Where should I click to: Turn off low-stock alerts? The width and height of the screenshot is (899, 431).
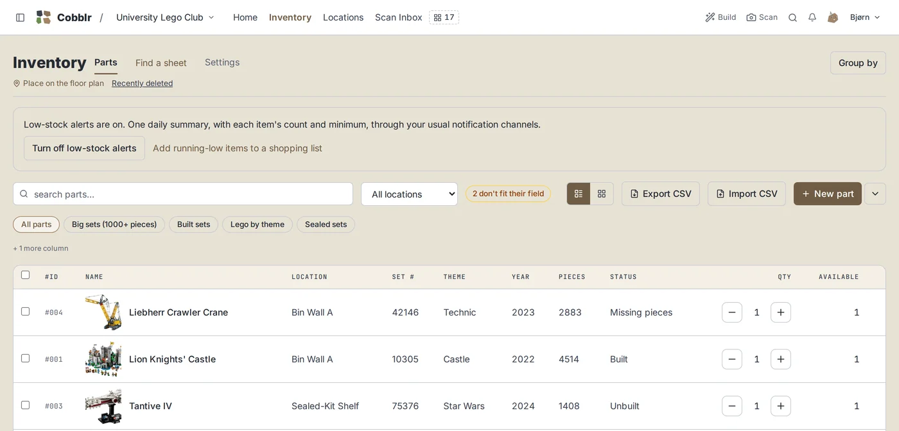84,148
